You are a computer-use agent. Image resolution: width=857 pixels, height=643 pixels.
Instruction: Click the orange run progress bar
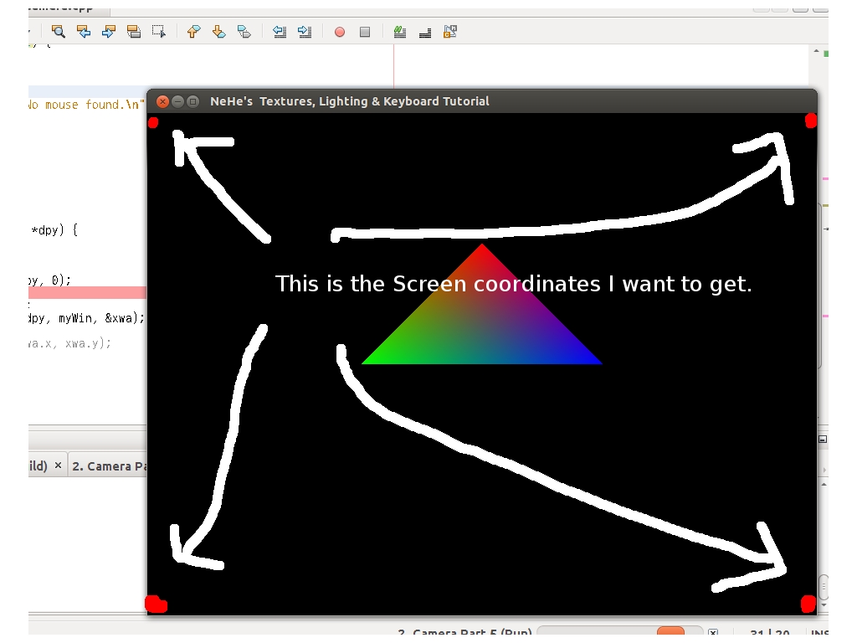tap(670, 631)
